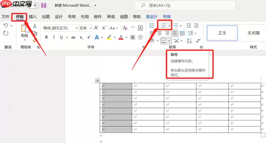Increase paragraph indent
The width and height of the screenshot is (266, 143).
coord(196,26)
